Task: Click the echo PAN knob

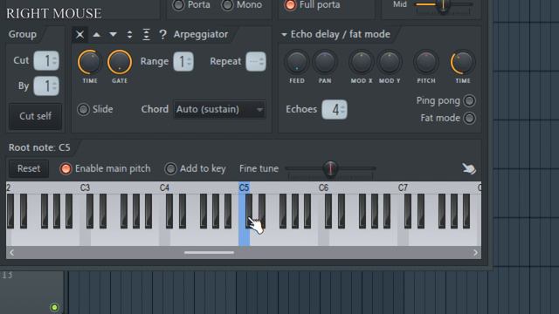Action: pyautogui.click(x=325, y=62)
